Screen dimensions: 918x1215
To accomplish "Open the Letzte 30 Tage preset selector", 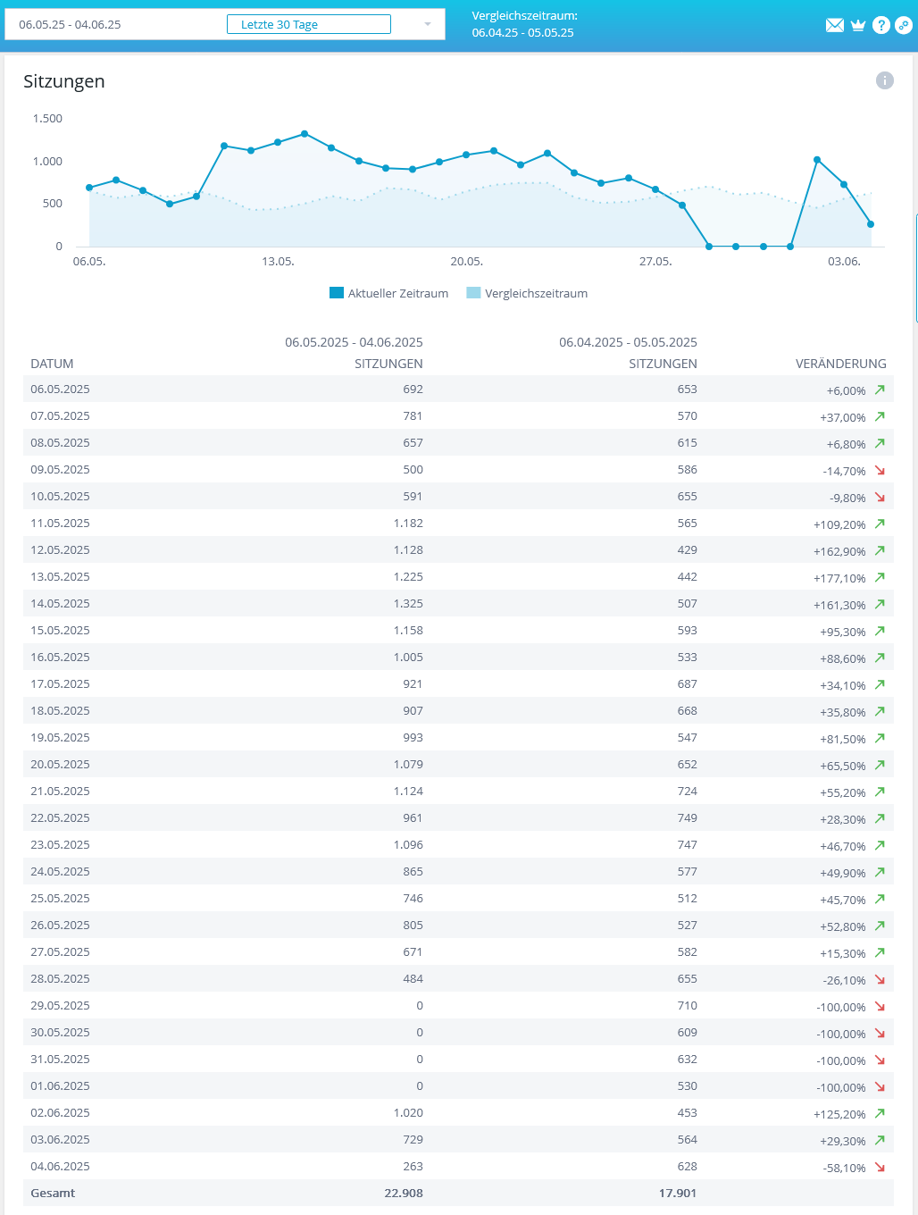I will pos(308,24).
